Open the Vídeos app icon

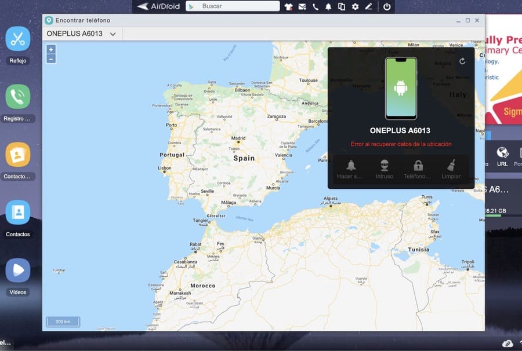click(x=17, y=270)
